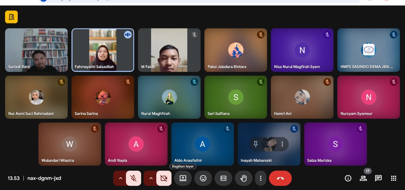
Task: Open the activities grid icon
Action: [x=394, y=178]
